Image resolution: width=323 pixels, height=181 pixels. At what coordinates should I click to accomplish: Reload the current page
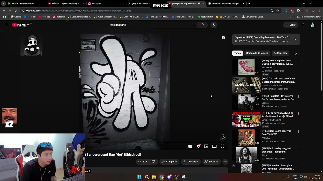click(16, 11)
